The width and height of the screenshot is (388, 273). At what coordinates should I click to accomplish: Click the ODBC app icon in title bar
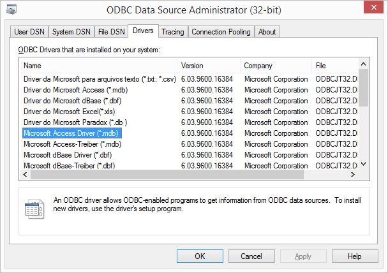pos(11,10)
